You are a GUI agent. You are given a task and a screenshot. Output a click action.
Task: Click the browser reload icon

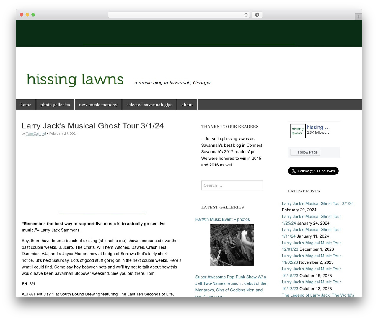246,15
